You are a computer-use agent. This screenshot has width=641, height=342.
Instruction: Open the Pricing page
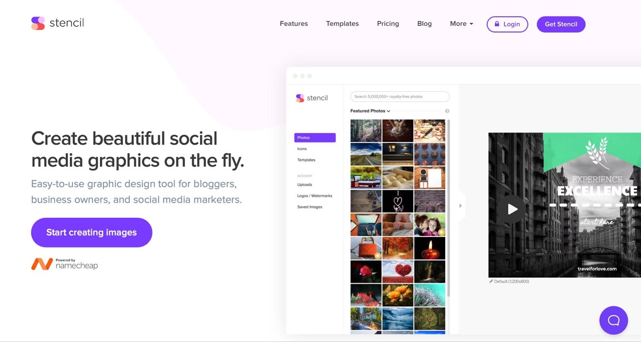point(388,24)
